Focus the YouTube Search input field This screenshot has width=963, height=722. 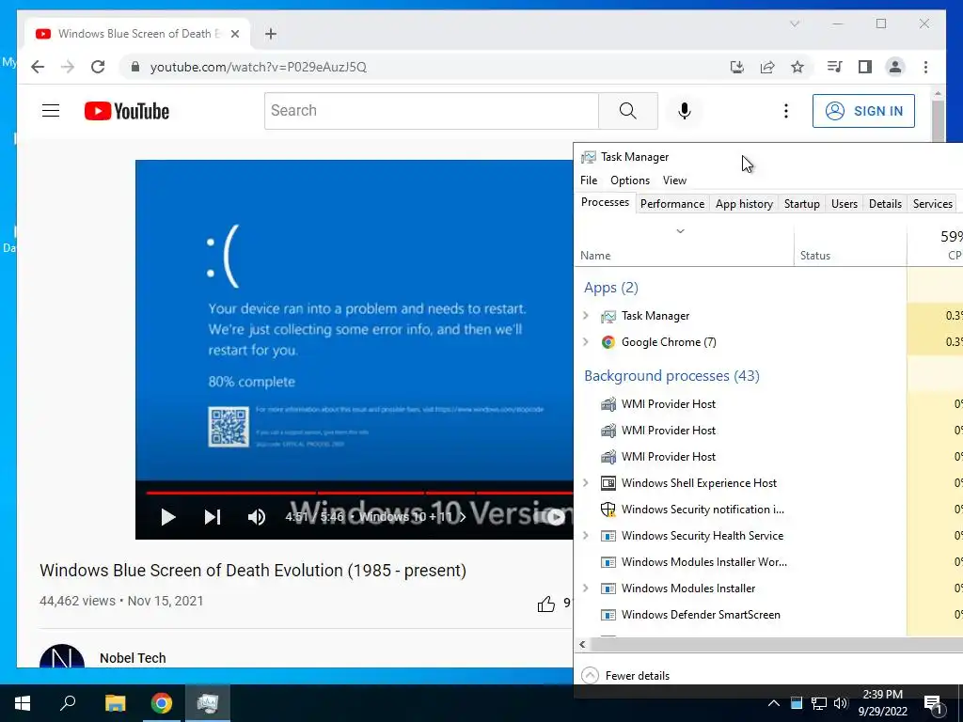431,111
